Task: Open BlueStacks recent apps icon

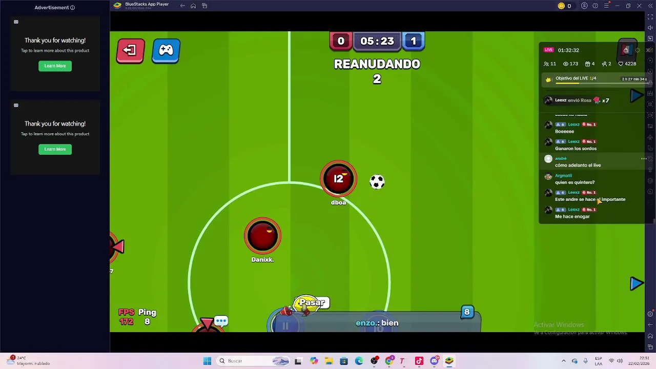Action: (x=204, y=6)
